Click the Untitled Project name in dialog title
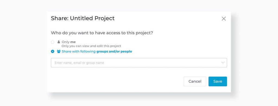This screenshot has width=278, height=106. pos(92,18)
